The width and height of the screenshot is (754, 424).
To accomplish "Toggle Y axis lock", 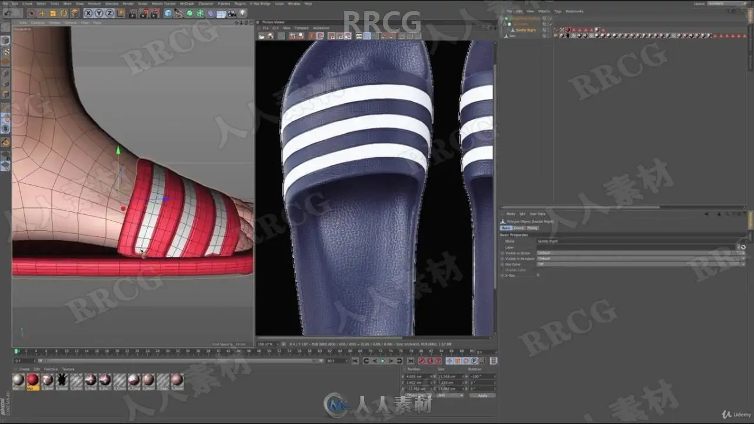I will click(x=99, y=13).
